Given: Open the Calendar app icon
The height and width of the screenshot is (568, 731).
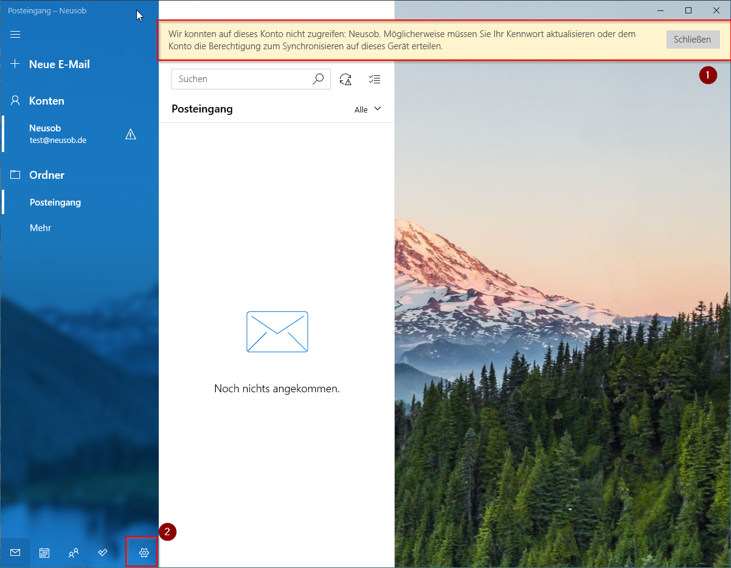Looking at the screenshot, I should pyautogui.click(x=44, y=553).
